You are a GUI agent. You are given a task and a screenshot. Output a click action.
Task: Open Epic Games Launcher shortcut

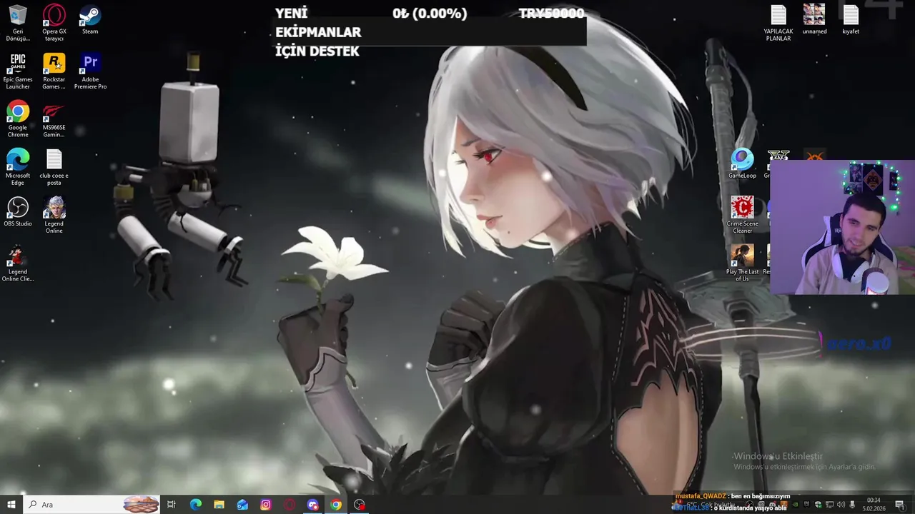[18, 71]
